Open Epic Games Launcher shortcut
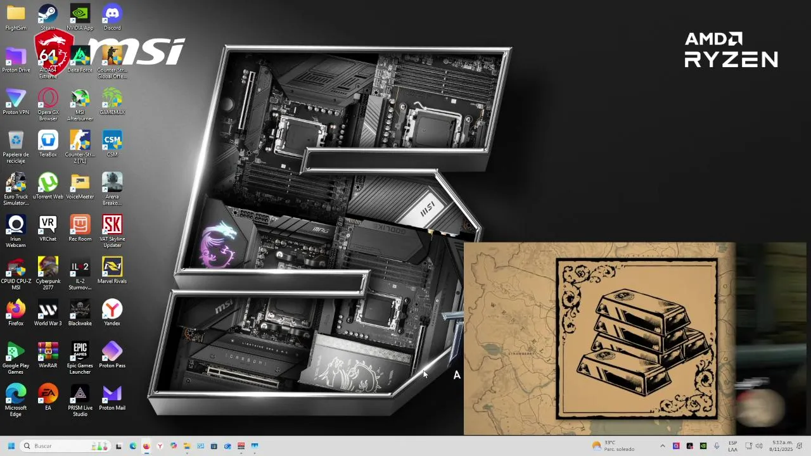 point(80,358)
